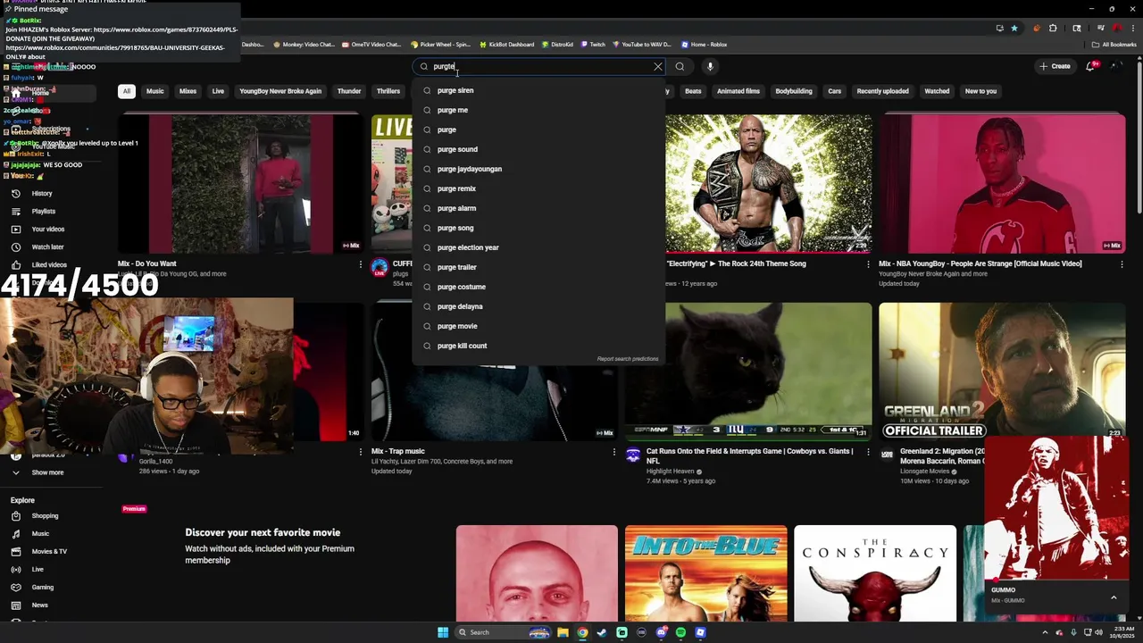Open the NBA YoungBoy People Are Strange thumbnail
This screenshot has height=643, width=1143.
1002,183
